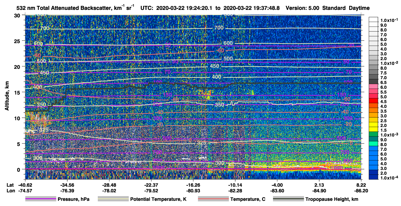Click longitude value '-86.20'

362,191
